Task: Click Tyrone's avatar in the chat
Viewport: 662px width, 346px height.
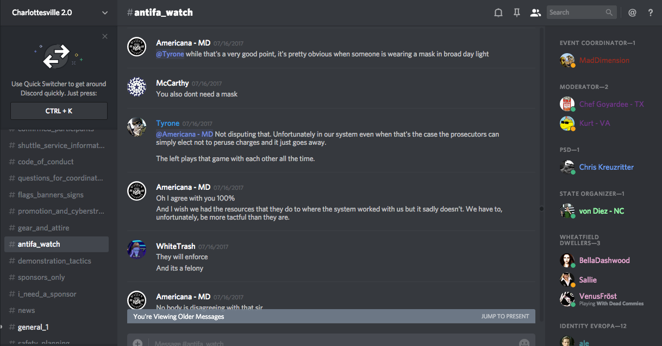Action: (136, 127)
